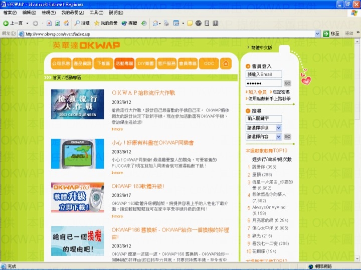
Task: Click the yellow note toolbar icon
Action: click(190, 23)
